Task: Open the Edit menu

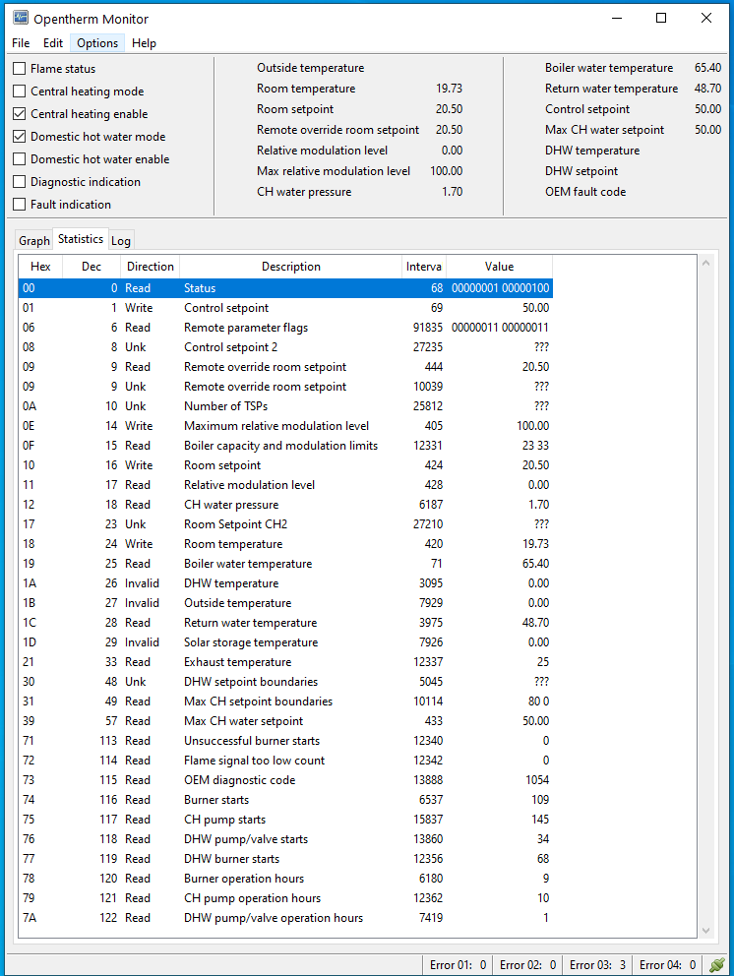Action: tap(53, 43)
